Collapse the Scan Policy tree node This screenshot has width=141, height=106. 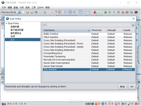click(x=6, y=23)
